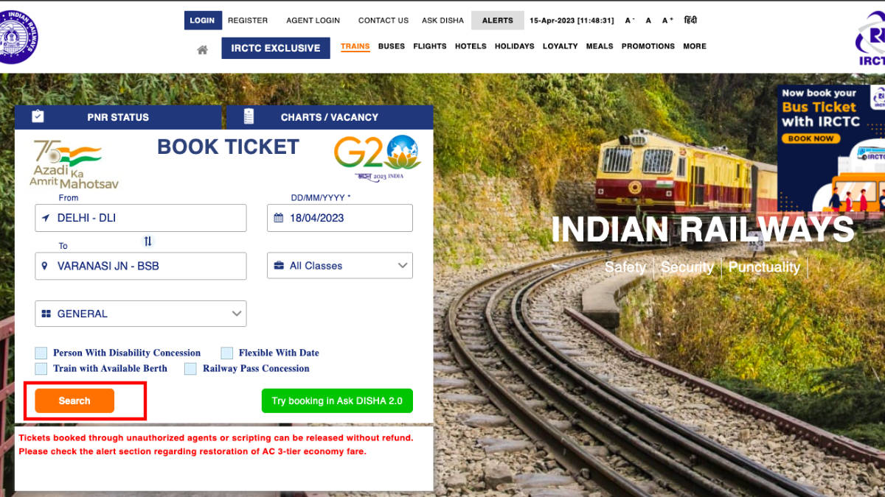Image resolution: width=885 pixels, height=497 pixels.
Task: Open the calendar icon in date field
Action: [x=279, y=218]
